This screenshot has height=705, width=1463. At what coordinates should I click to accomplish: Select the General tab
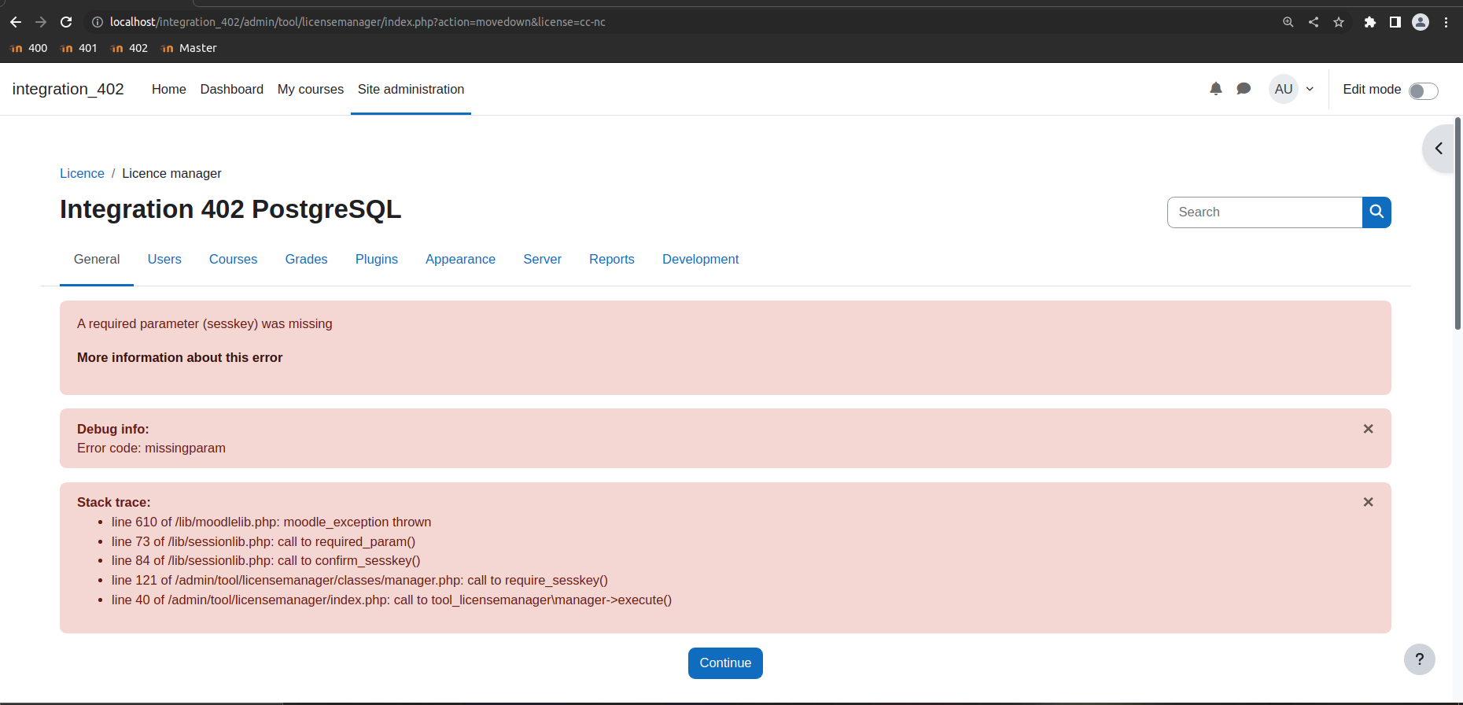click(97, 260)
